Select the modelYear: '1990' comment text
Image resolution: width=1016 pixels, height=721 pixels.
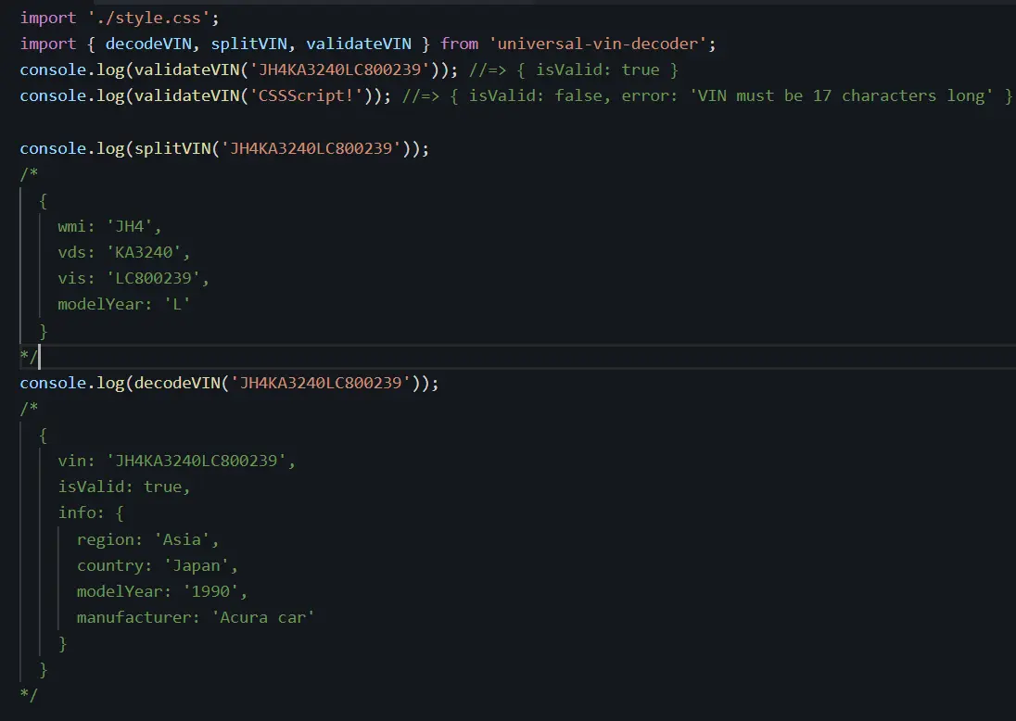[164, 590]
